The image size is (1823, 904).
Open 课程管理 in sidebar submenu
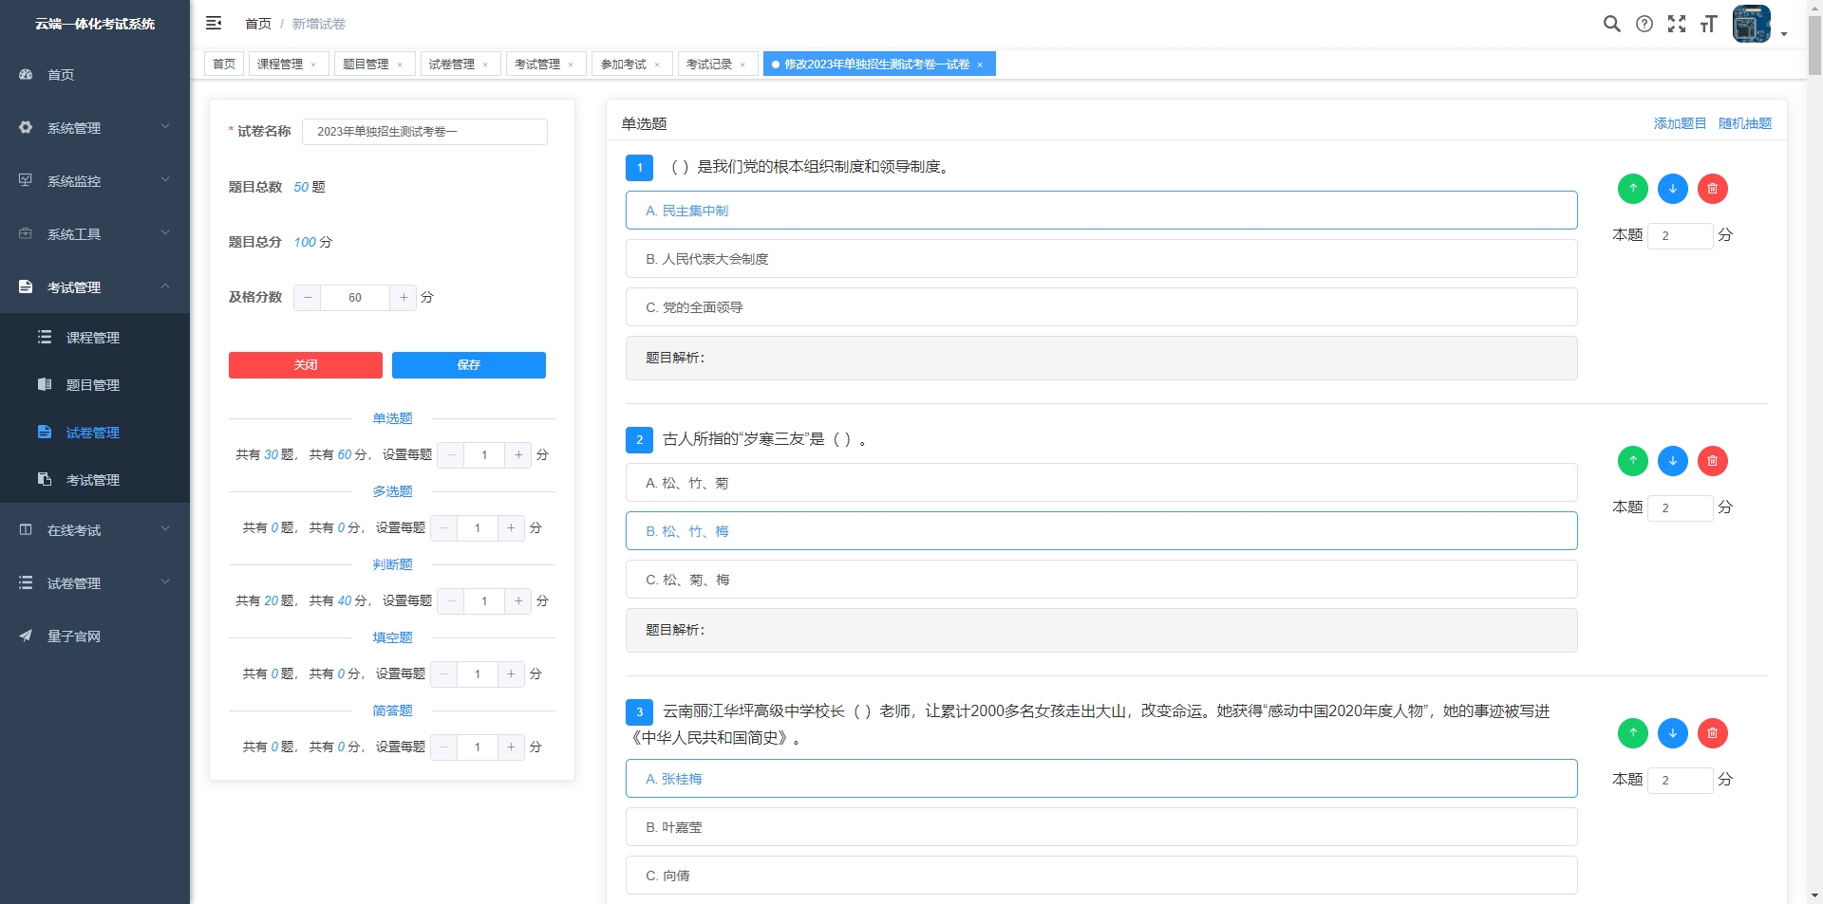95,338
